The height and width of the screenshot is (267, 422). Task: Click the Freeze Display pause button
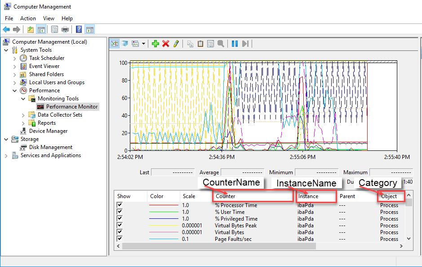point(235,44)
